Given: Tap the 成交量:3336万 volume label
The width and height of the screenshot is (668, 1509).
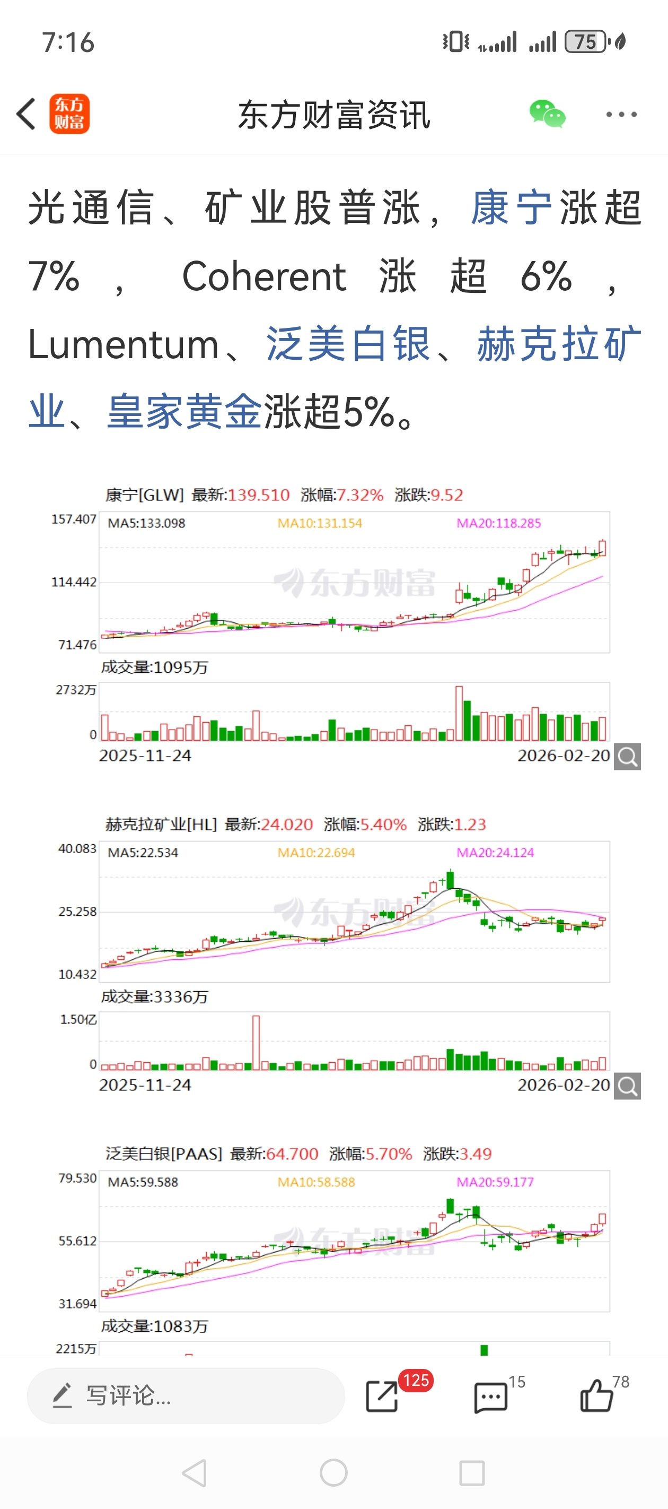Looking at the screenshot, I should pyautogui.click(x=155, y=996).
